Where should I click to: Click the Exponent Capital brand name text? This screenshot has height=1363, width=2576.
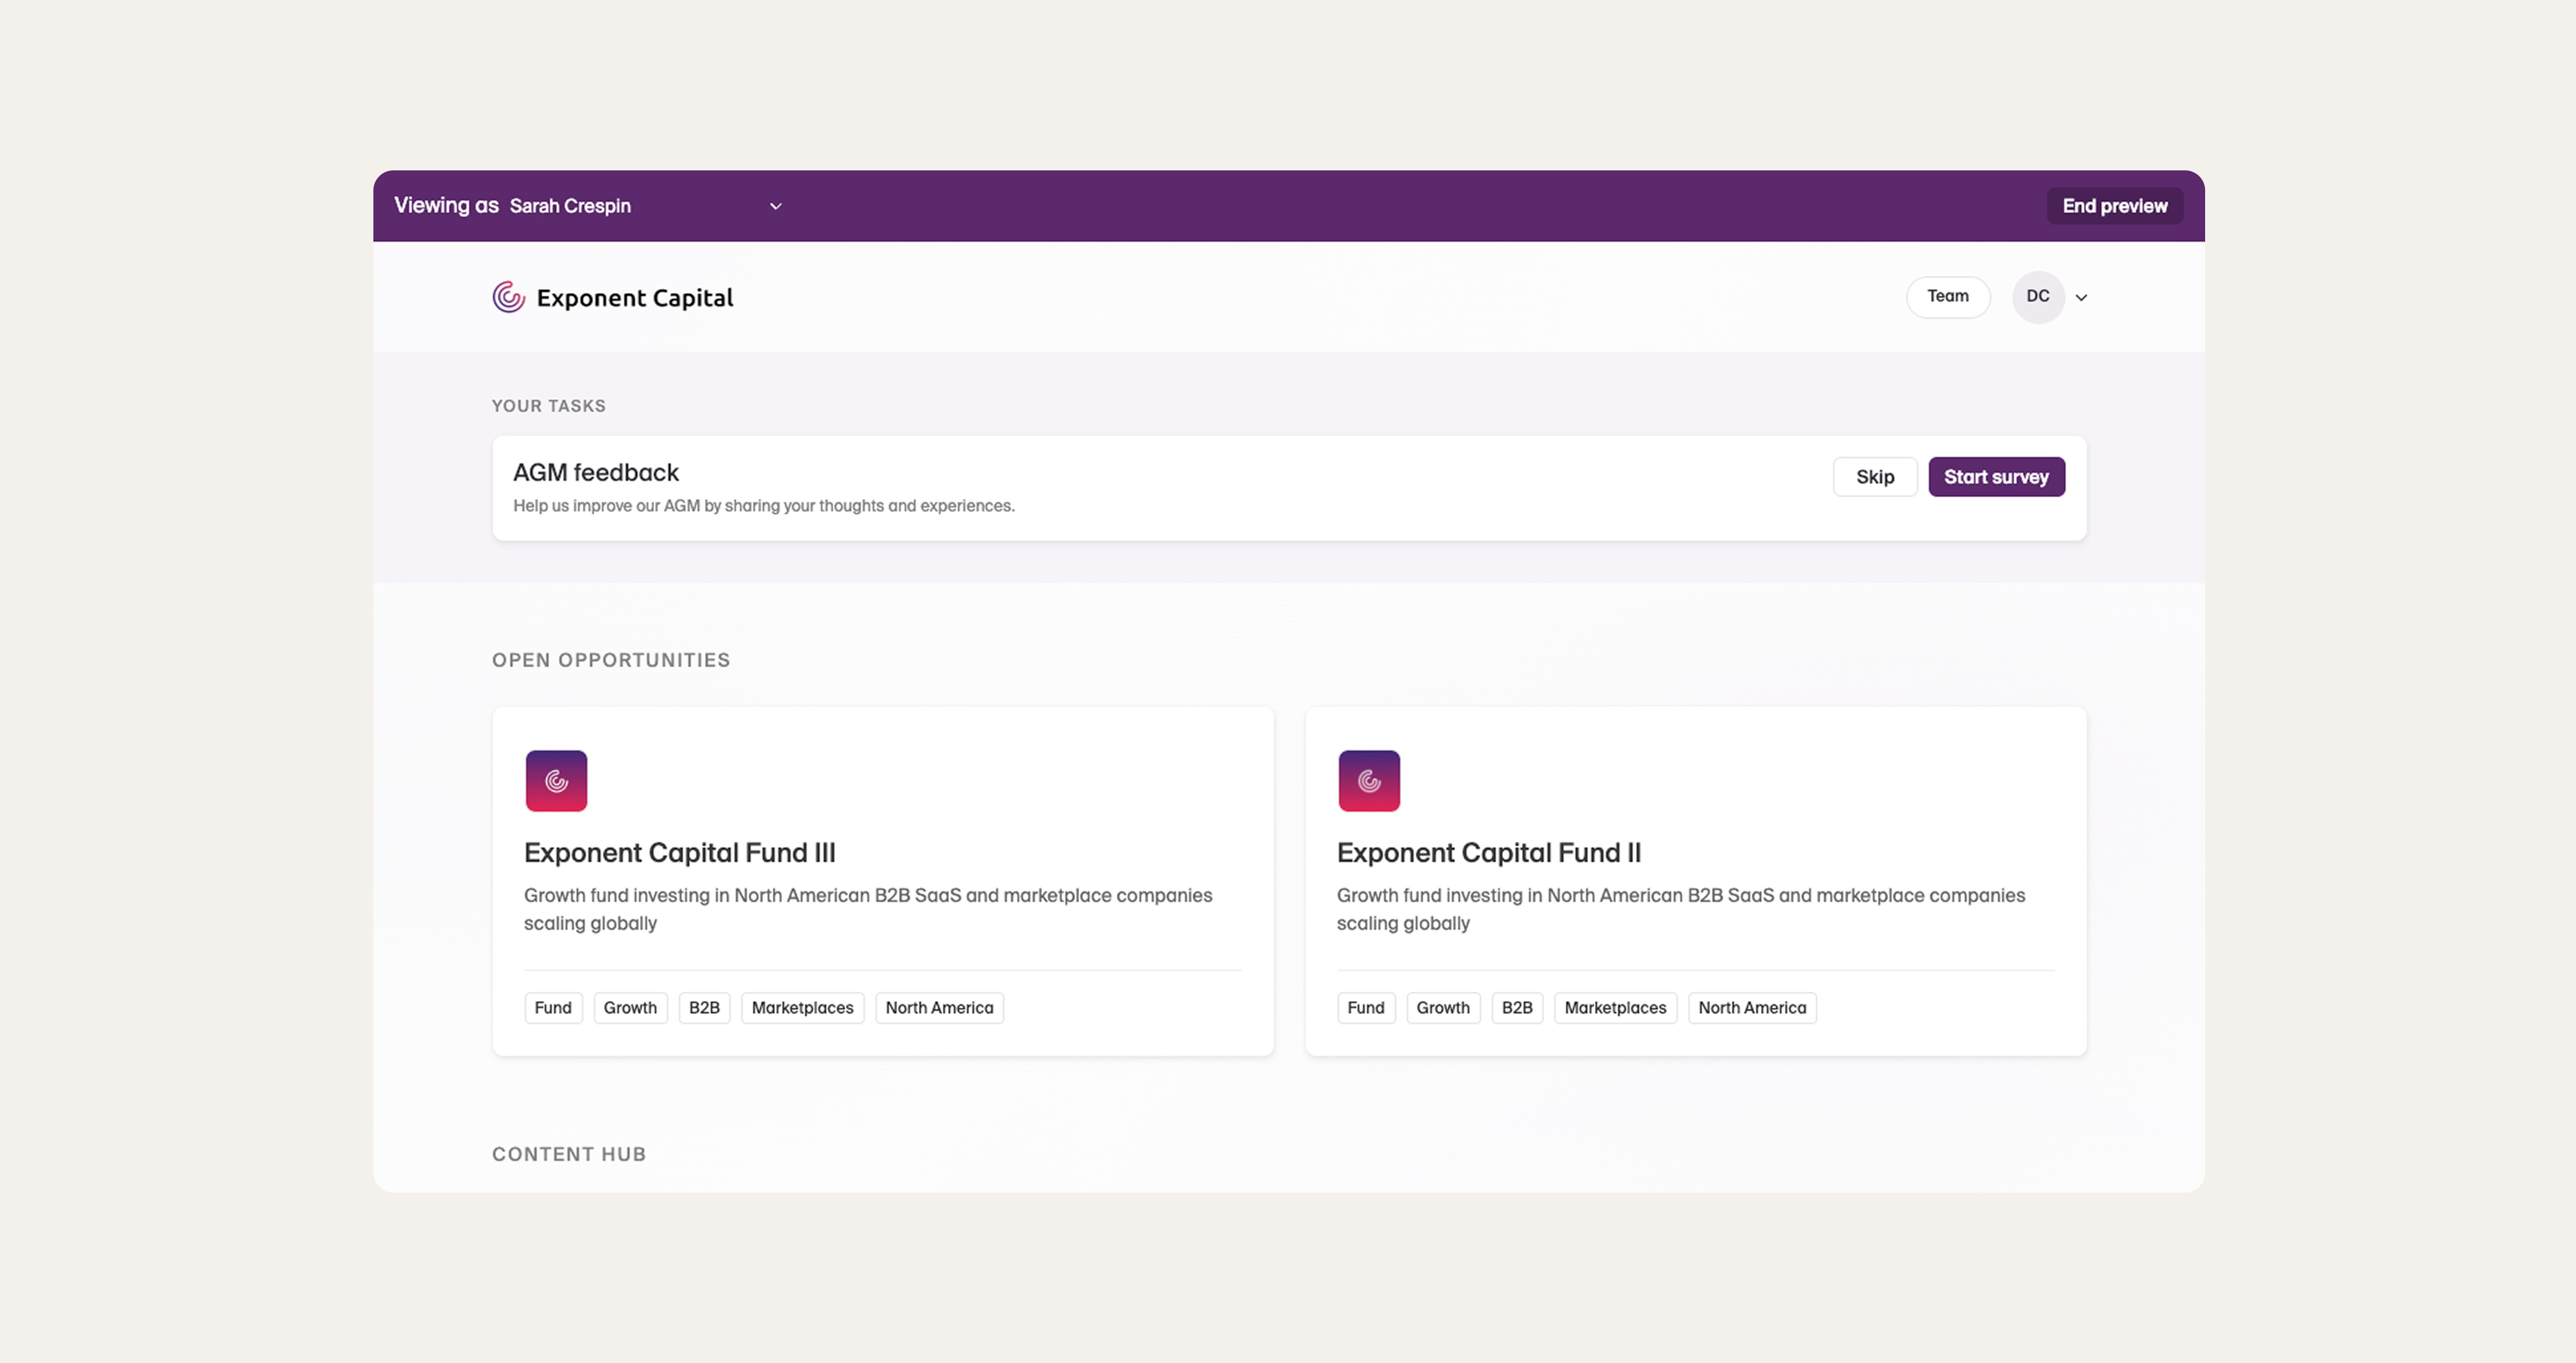click(634, 298)
